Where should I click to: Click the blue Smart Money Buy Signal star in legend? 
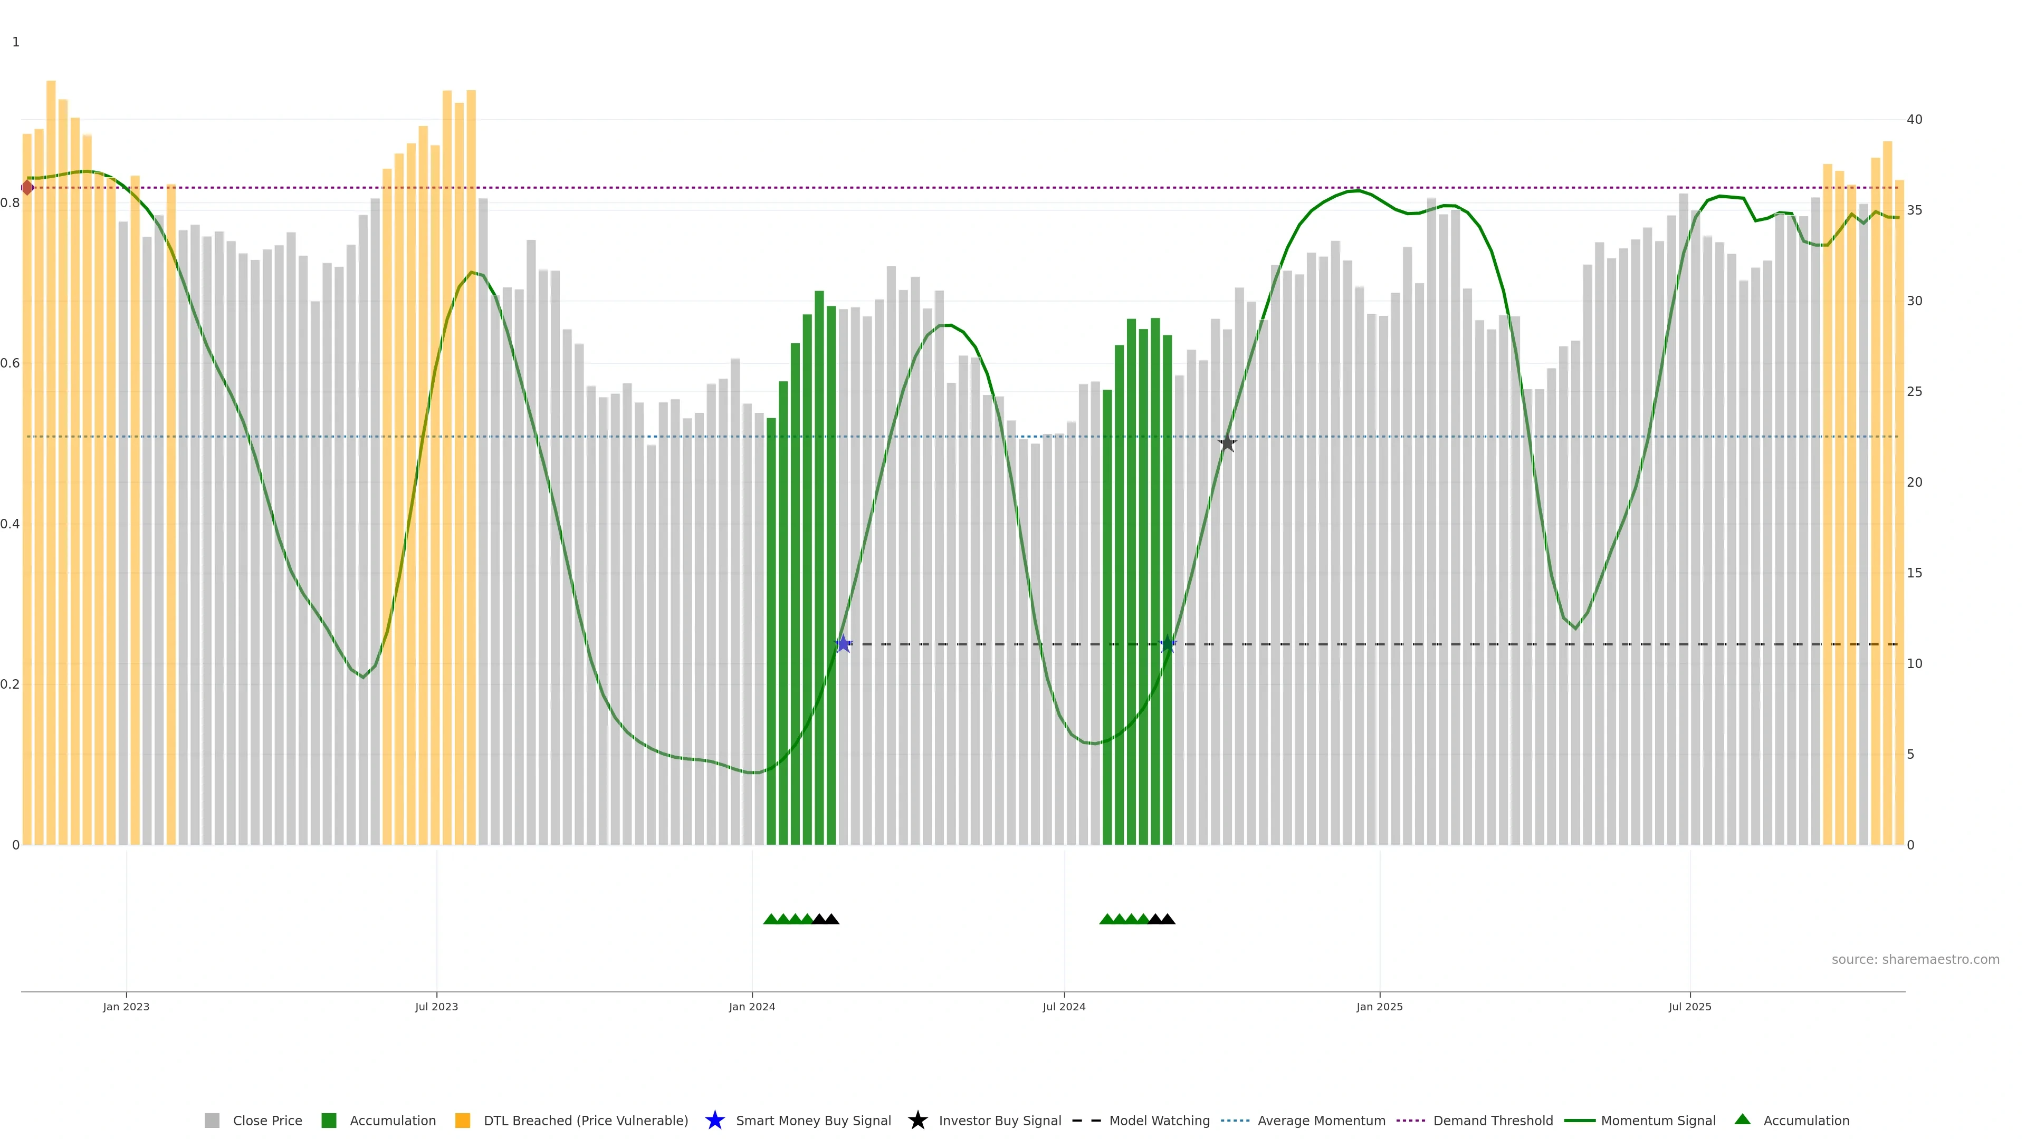coord(714,1120)
